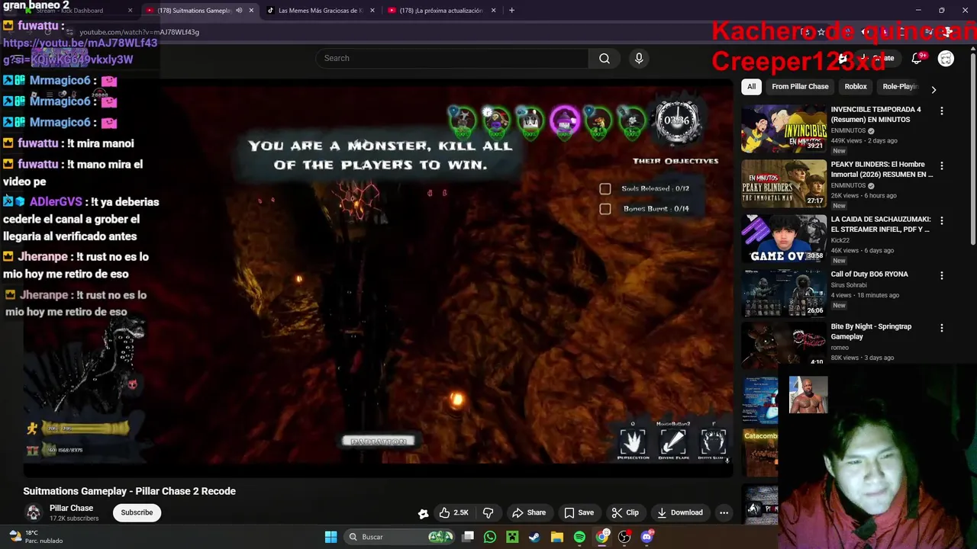This screenshot has width=977, height=549.
Task: Open the YouTube account avatar menu
Action: click(x=946, y=58)
